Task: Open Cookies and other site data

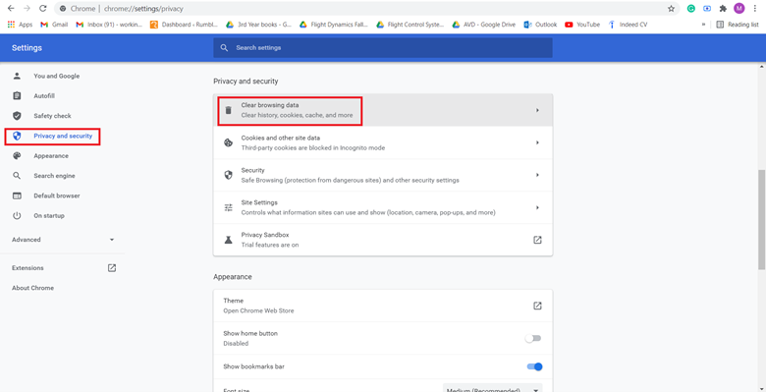Action: [383, 142]
